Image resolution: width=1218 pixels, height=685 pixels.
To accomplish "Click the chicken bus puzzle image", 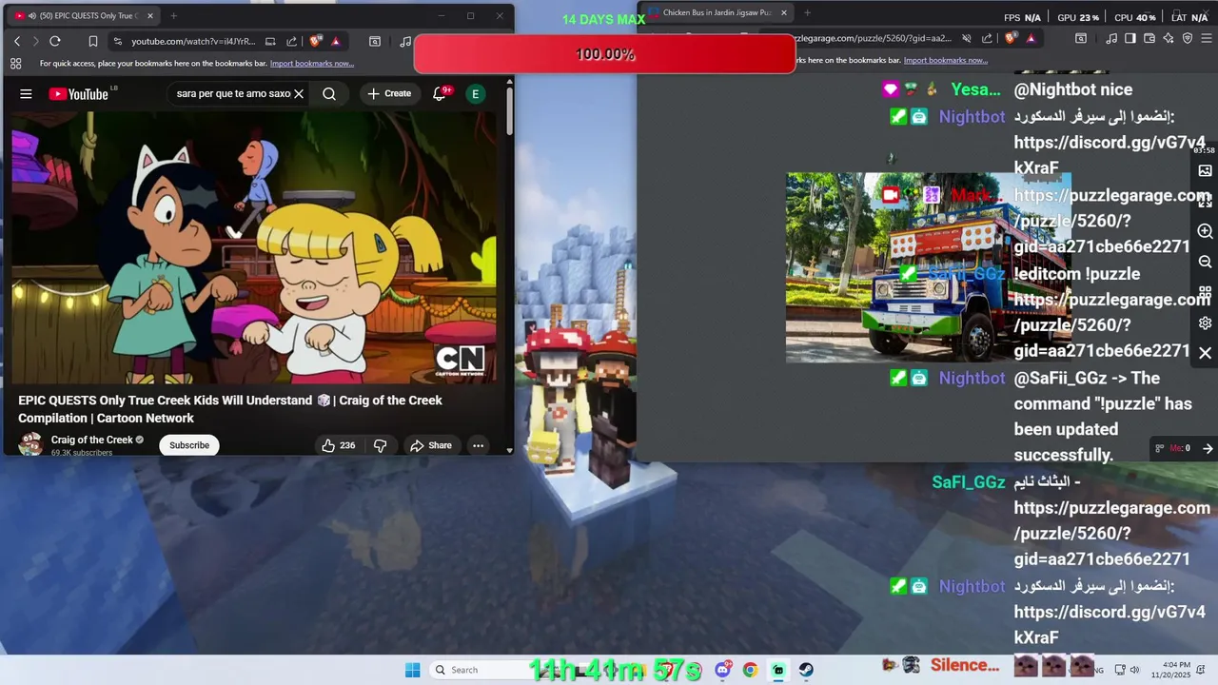I will pos(928,267).
